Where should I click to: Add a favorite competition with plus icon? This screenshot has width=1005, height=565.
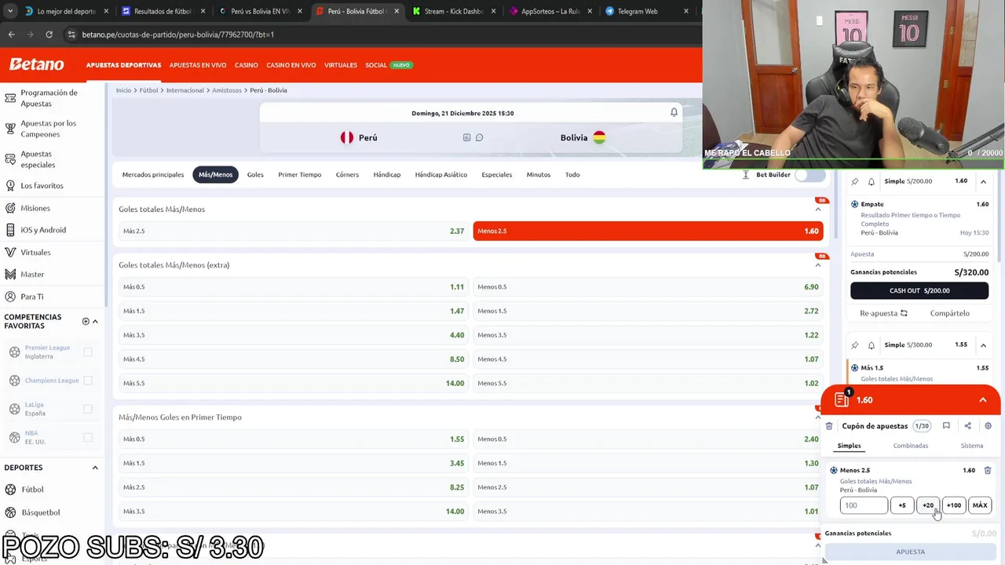(86, 321)
